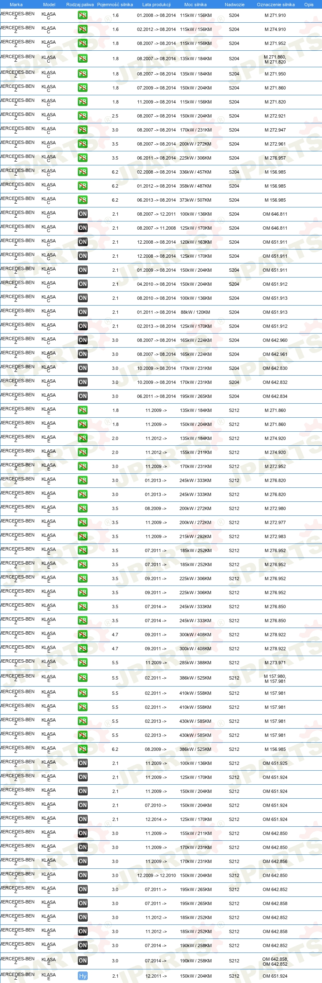322x983 pixels.
Task: Click the '08.2007 -> 11.2008' production years cell
Action: click(x=156, y=228)
